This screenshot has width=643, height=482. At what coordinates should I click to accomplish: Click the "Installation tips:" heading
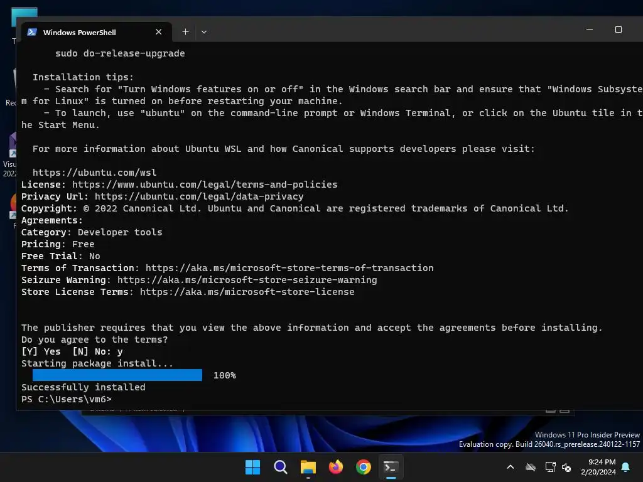pos(83,77)
